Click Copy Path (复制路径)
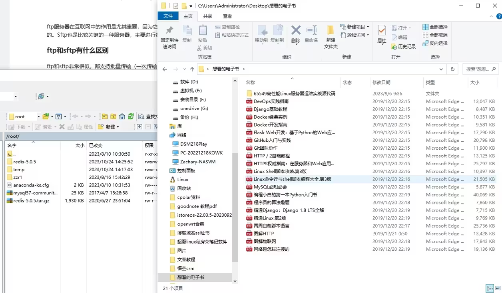 pos(227,27)
